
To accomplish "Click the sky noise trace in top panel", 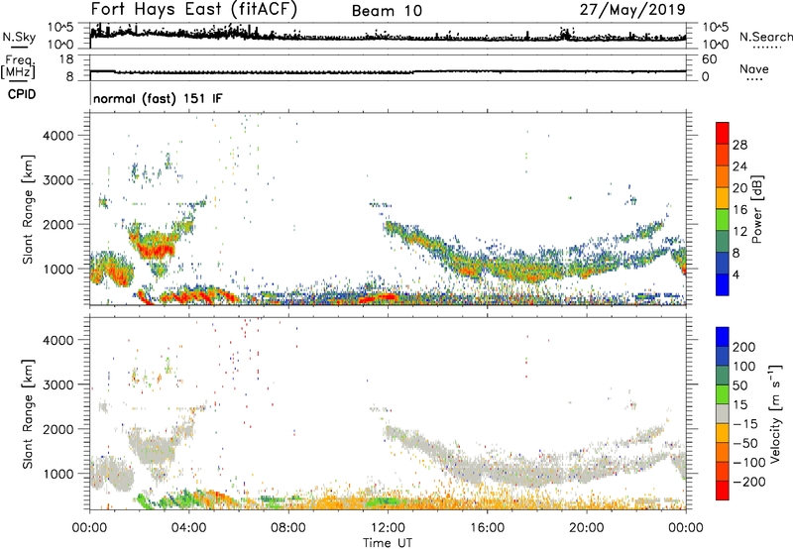I will point(388,37).
